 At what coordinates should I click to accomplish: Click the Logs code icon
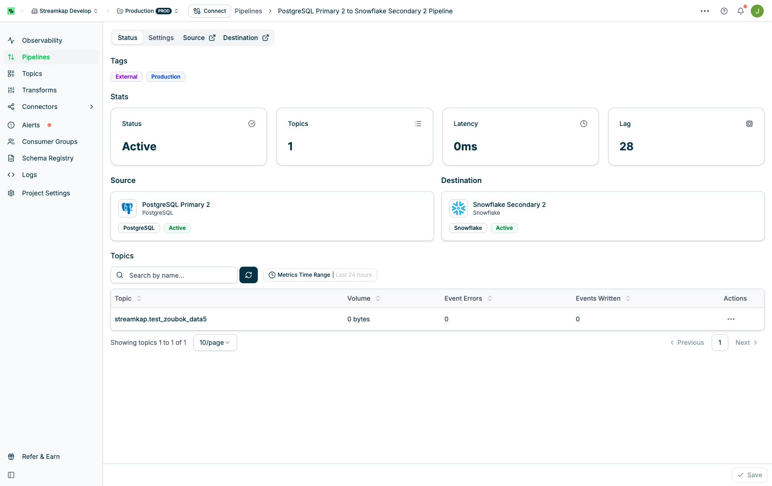point(11,175)
